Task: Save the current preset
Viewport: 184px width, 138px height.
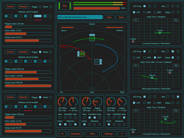Action: (x=121, y=17)
